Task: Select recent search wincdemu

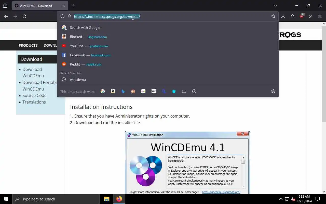Action: 168,80
